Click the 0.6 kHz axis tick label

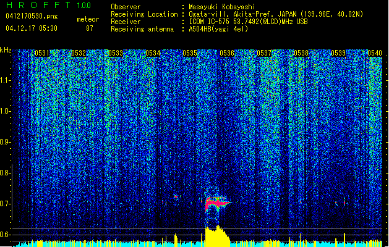(x=4, y=235)
